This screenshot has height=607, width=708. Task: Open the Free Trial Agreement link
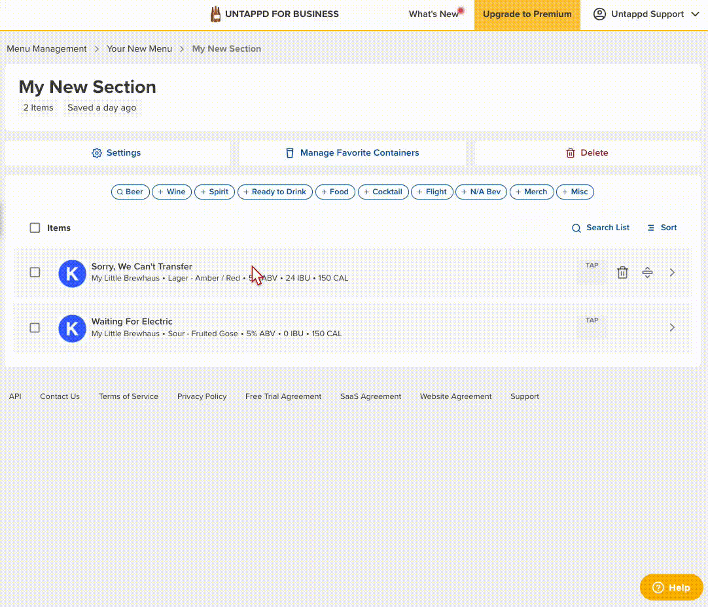(x=283, y=396)
